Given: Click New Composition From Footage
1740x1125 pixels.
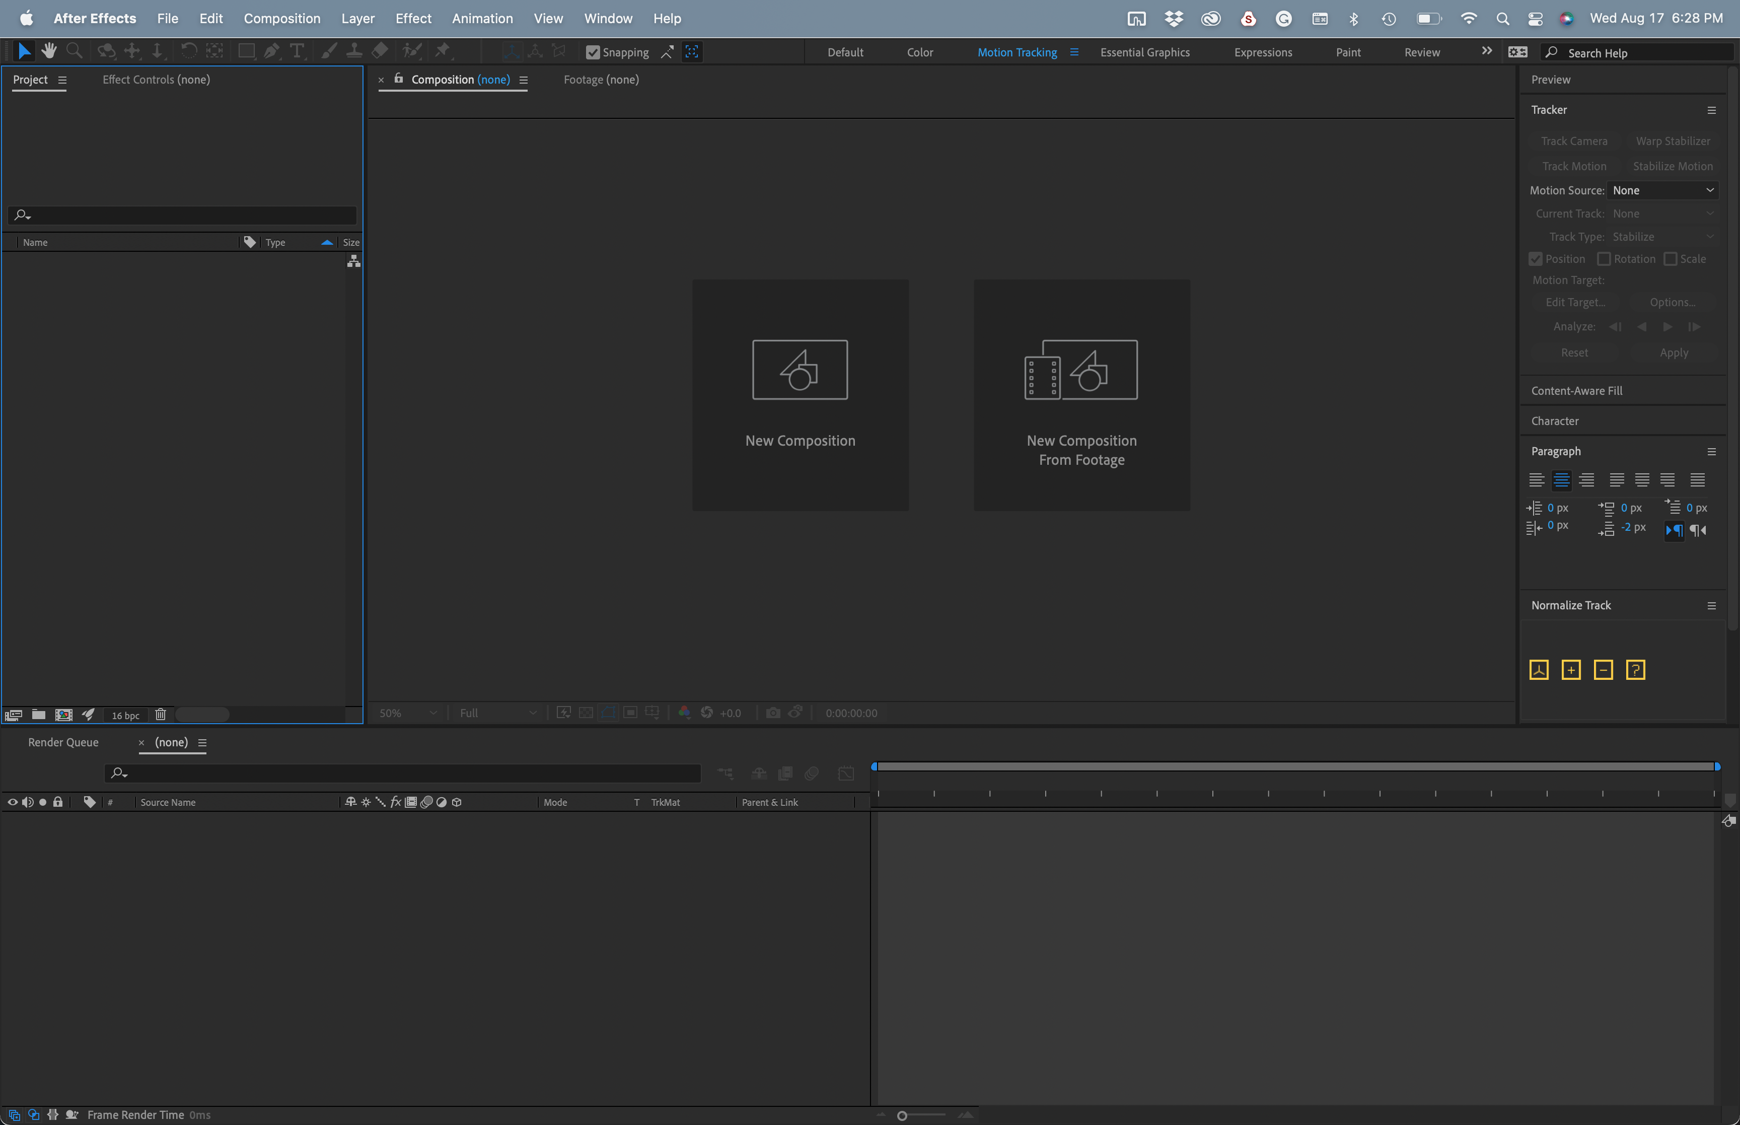Looking at the screenshot, I should (x=1081, y=394).
